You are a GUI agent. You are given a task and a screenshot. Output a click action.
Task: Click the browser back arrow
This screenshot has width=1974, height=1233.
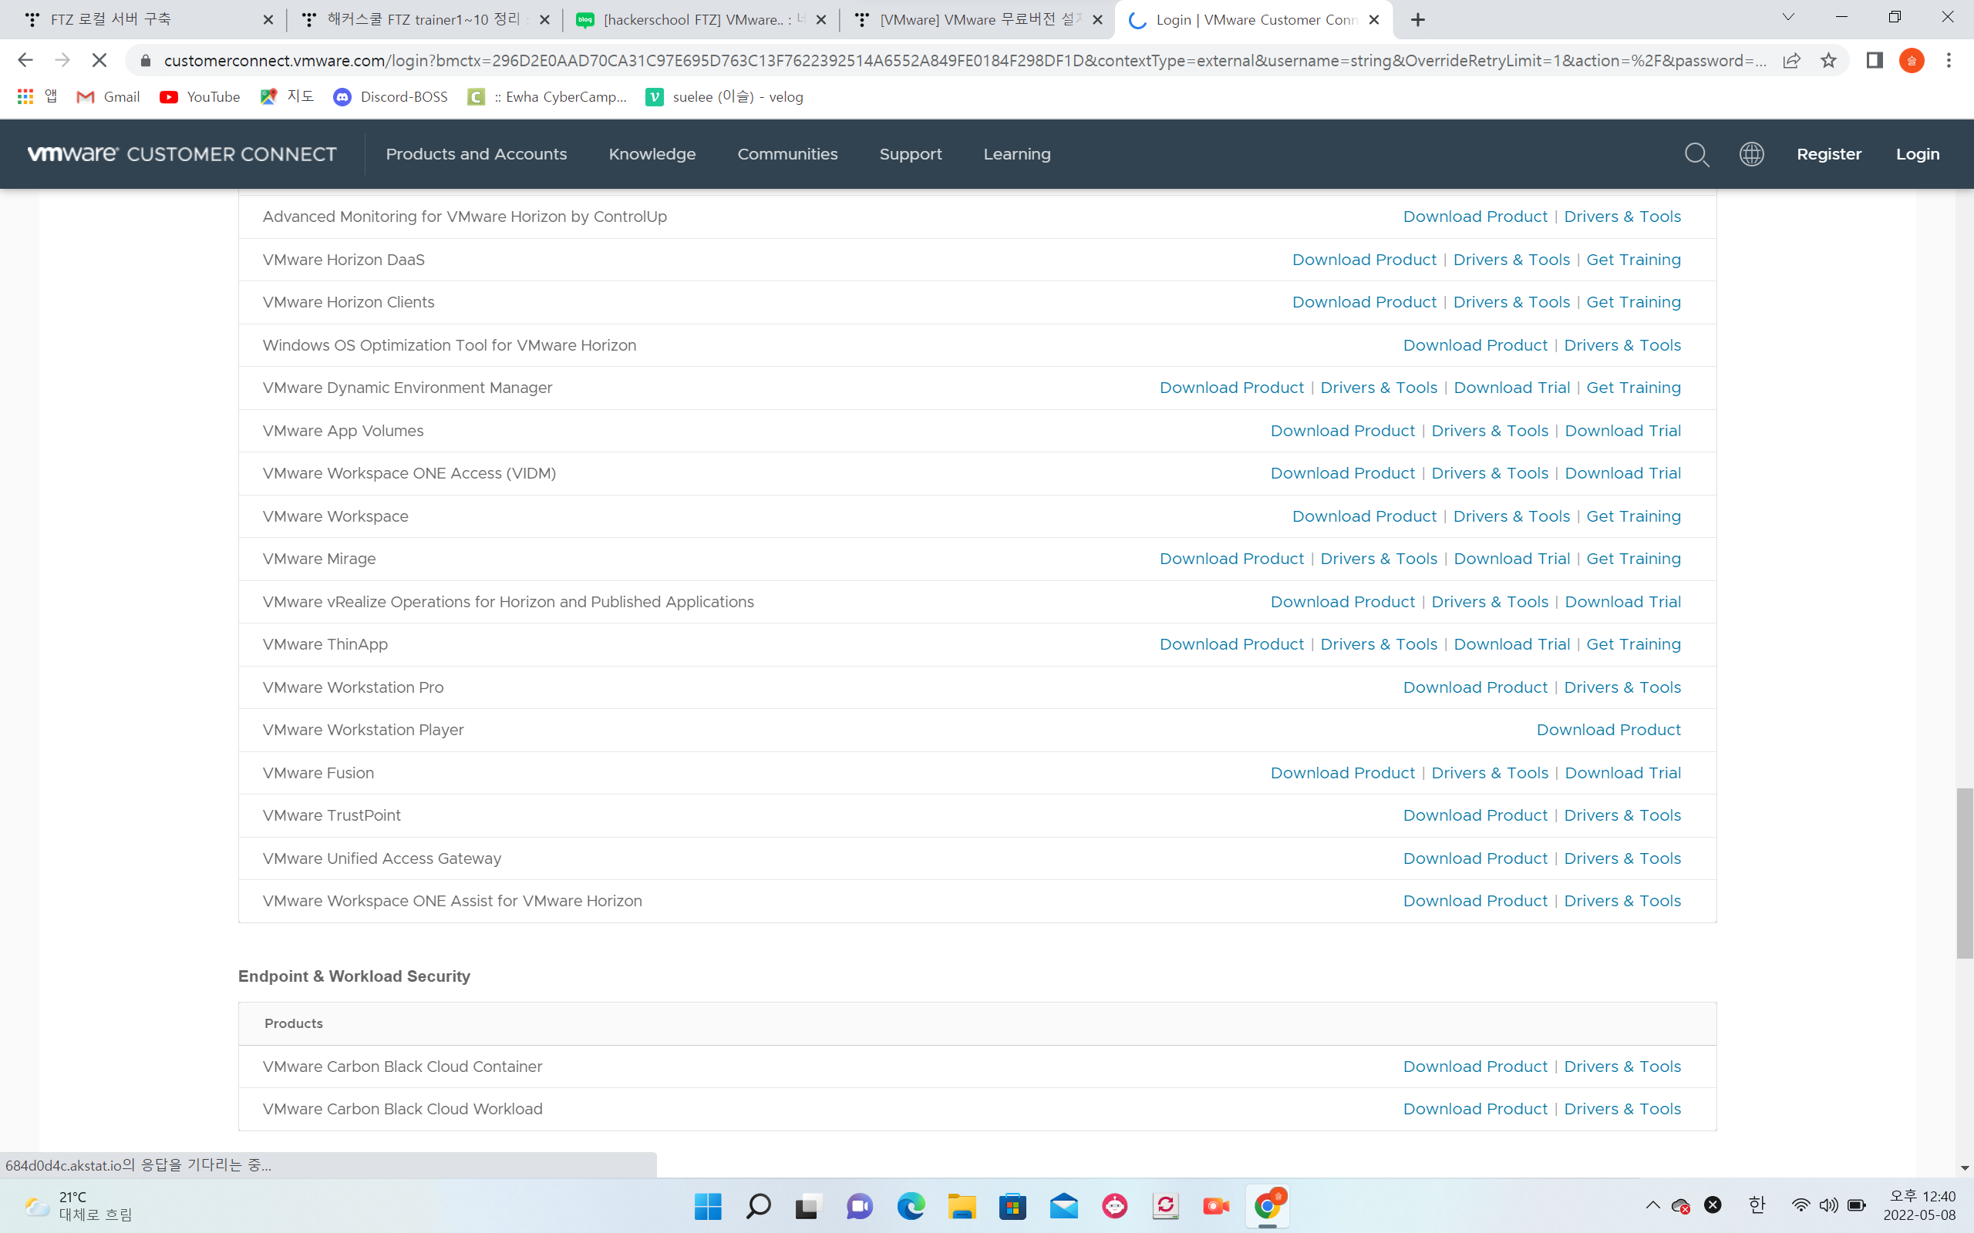[25, 60]
